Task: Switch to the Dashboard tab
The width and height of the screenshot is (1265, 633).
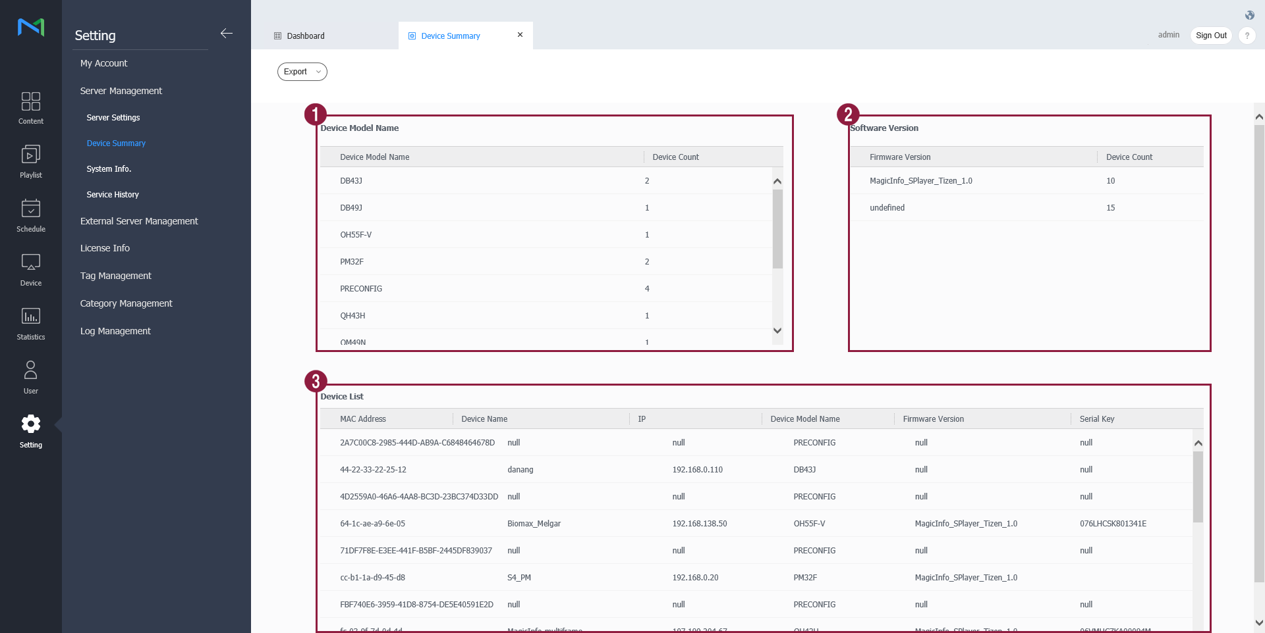Action: coord(306,36)
